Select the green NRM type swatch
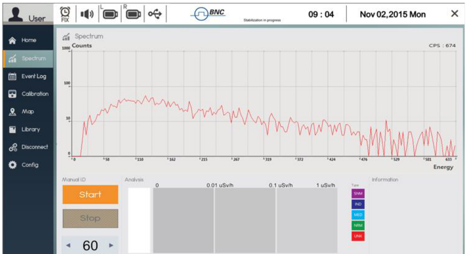This screenshot has width=468, height=254. click(358, 226)
